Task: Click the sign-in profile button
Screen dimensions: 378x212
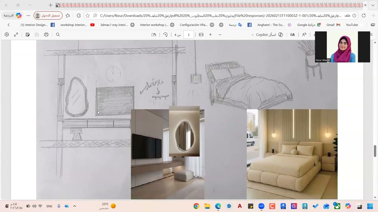Action: [48, 15]
